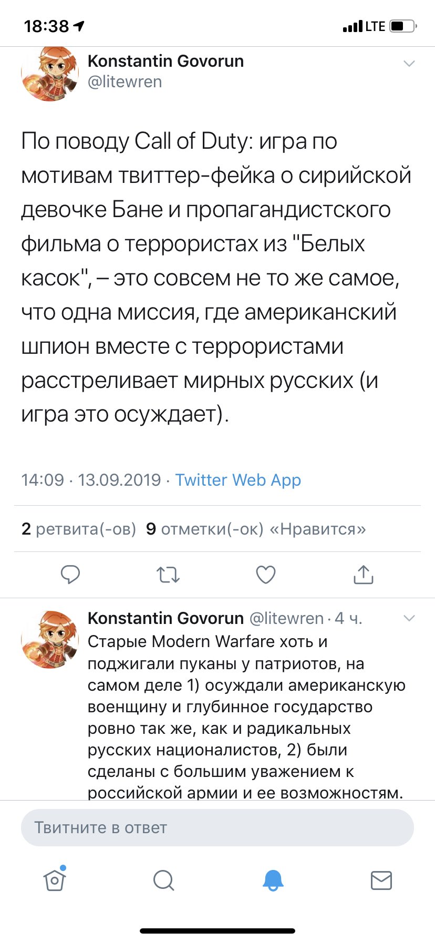The image size is (435, 942).
Task: Tap the Twitter Web App source link
Action: point(238,480)
